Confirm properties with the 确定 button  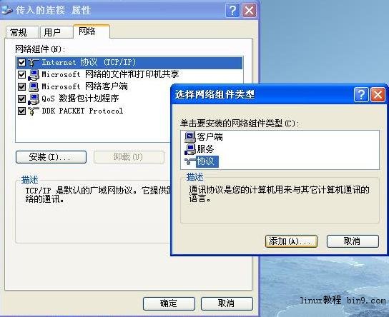click(169, 303)
